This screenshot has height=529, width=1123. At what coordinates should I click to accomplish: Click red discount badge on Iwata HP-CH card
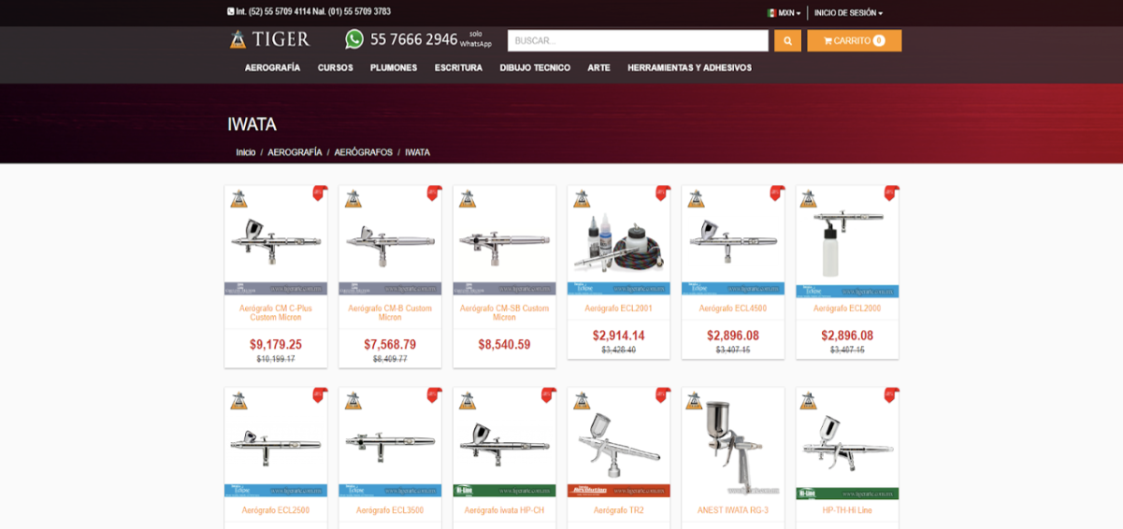[x=548, y=394]
